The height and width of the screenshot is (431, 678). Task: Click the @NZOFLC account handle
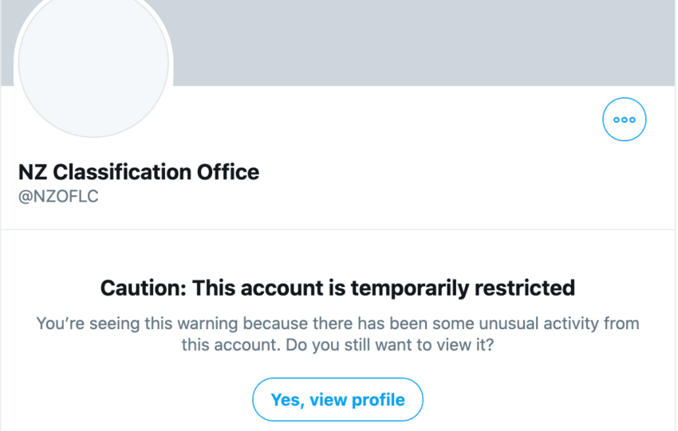coord(58,196)
